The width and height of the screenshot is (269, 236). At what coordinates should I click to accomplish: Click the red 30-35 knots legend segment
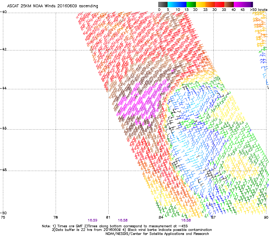[220, 4]
